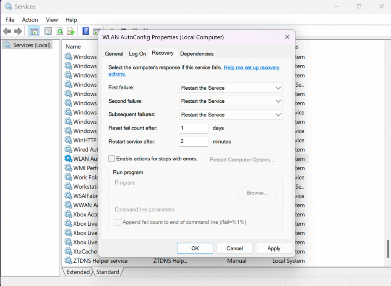Open the File menu
The width and height of the screenshot is (391, 286).
coord(10,20)
